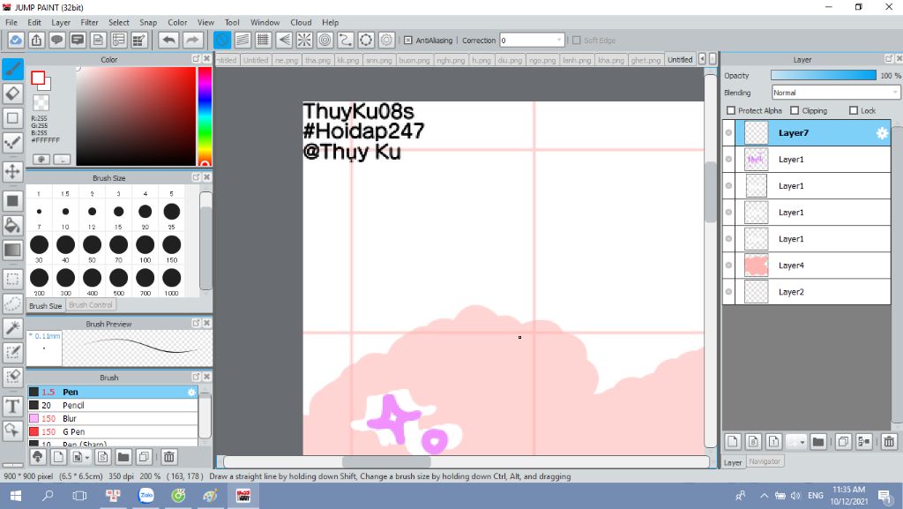Open the Layer menu
Image resolution: width=903 pixels, height=509 pixels.
(x=61, y=22)
